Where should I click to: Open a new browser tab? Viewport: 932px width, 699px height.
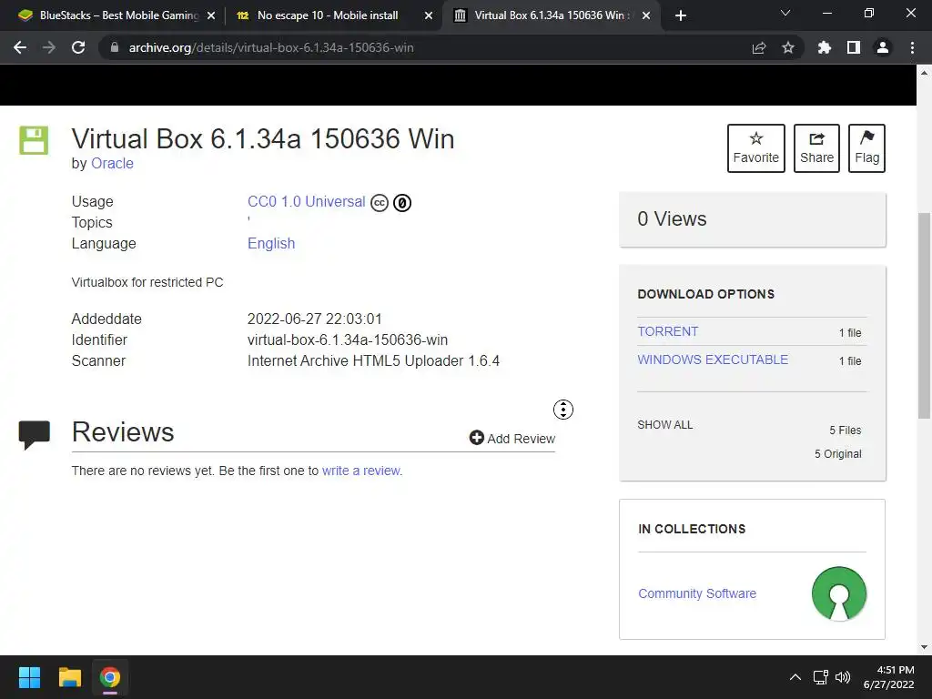pyautogui.click(x=681, y=15)
